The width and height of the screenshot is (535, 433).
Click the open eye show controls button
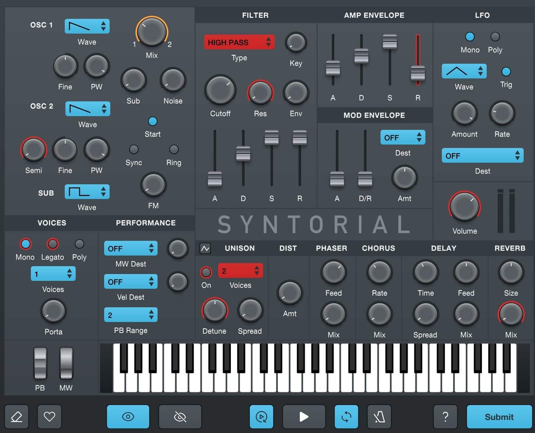pos(128,417)
